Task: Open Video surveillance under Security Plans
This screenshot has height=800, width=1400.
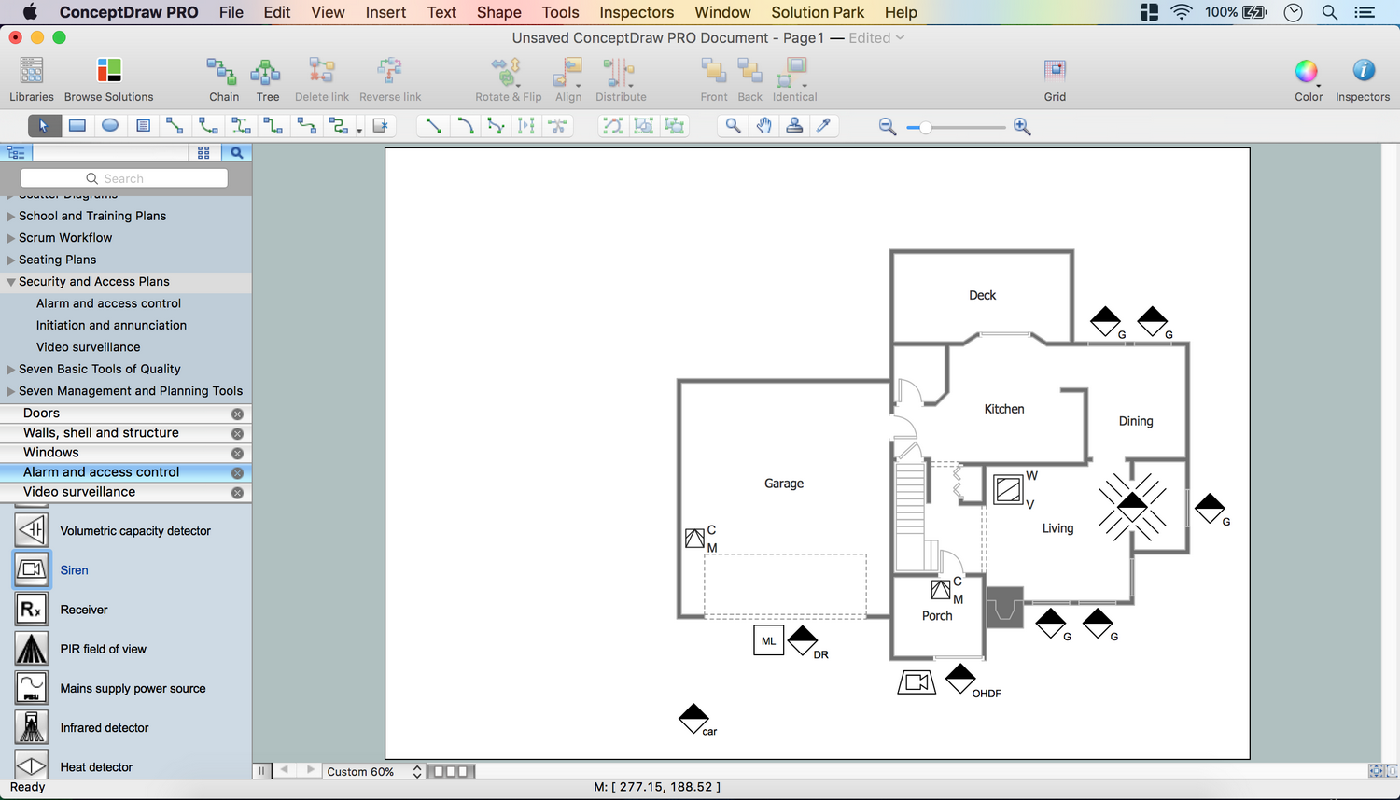Action: (88, 347)
